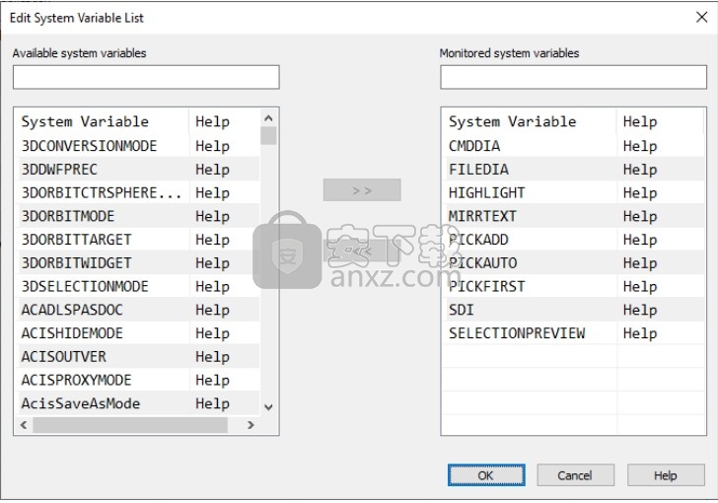Click horizontal scrollbar thumb in available list
The width and height of the screenshot is (718, 503).
(x=130, y=425)
